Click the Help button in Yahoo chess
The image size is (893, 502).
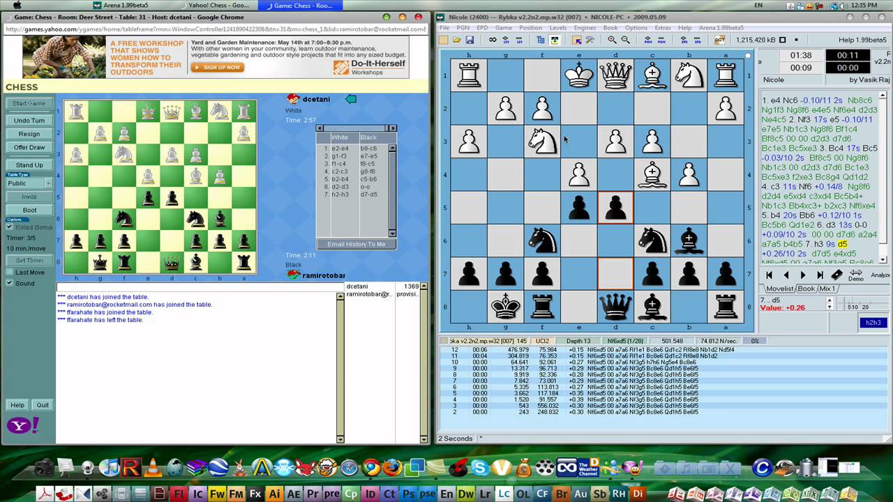click(17, 405)
